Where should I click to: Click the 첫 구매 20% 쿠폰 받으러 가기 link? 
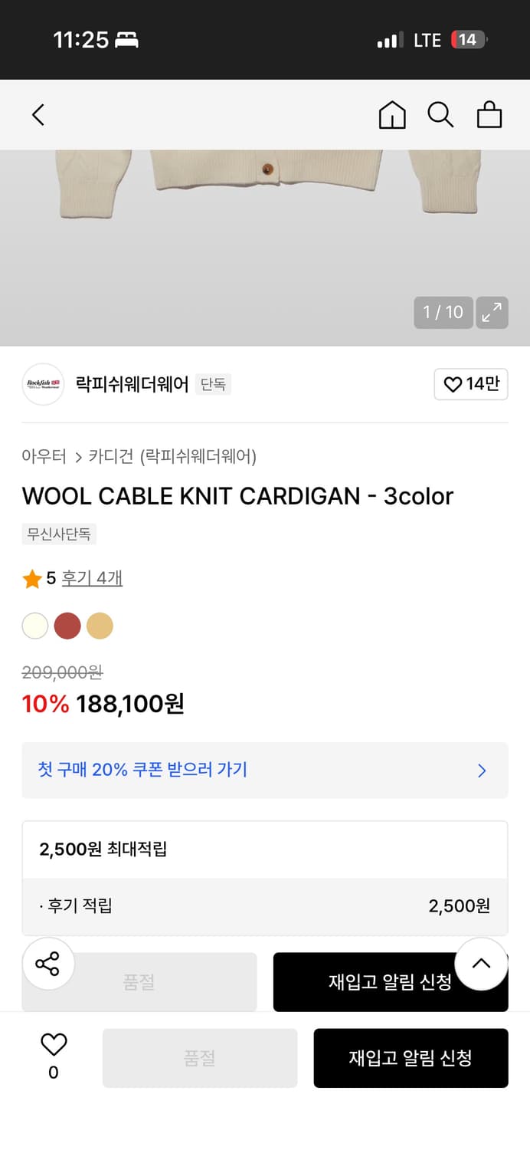(143, 770)
